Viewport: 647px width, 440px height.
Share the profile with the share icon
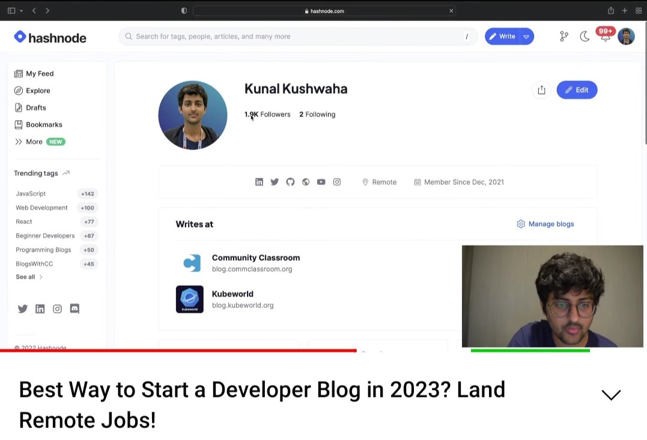(x=541, y=90)
